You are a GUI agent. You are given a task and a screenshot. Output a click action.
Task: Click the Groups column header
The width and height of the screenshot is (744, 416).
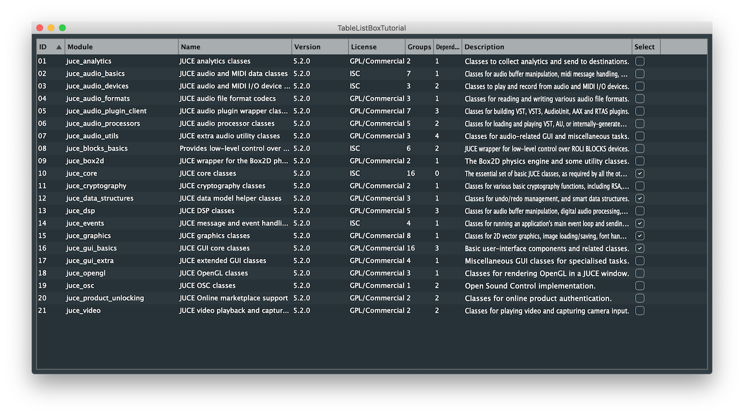pyautogui.click(x=419, y=47)
